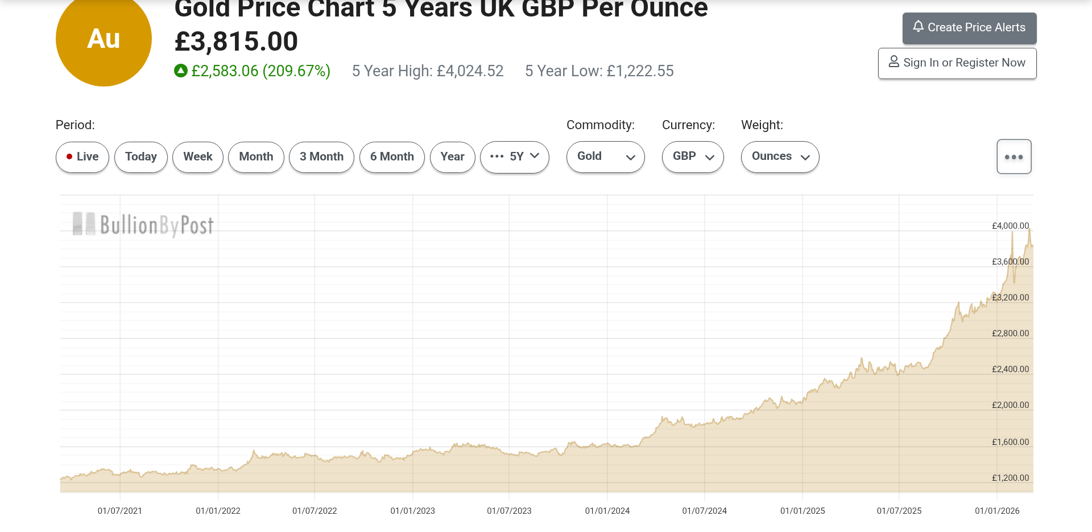Click the Create Price Alerts button

(969, 27)
